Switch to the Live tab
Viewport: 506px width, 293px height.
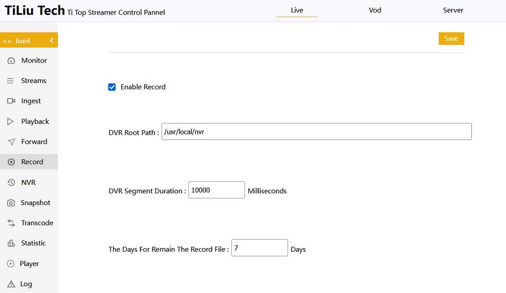(x=297, y=10)
